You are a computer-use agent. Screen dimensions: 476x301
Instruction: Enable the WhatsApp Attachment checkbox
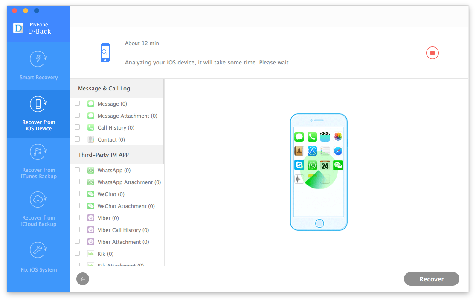coord(77,182)
